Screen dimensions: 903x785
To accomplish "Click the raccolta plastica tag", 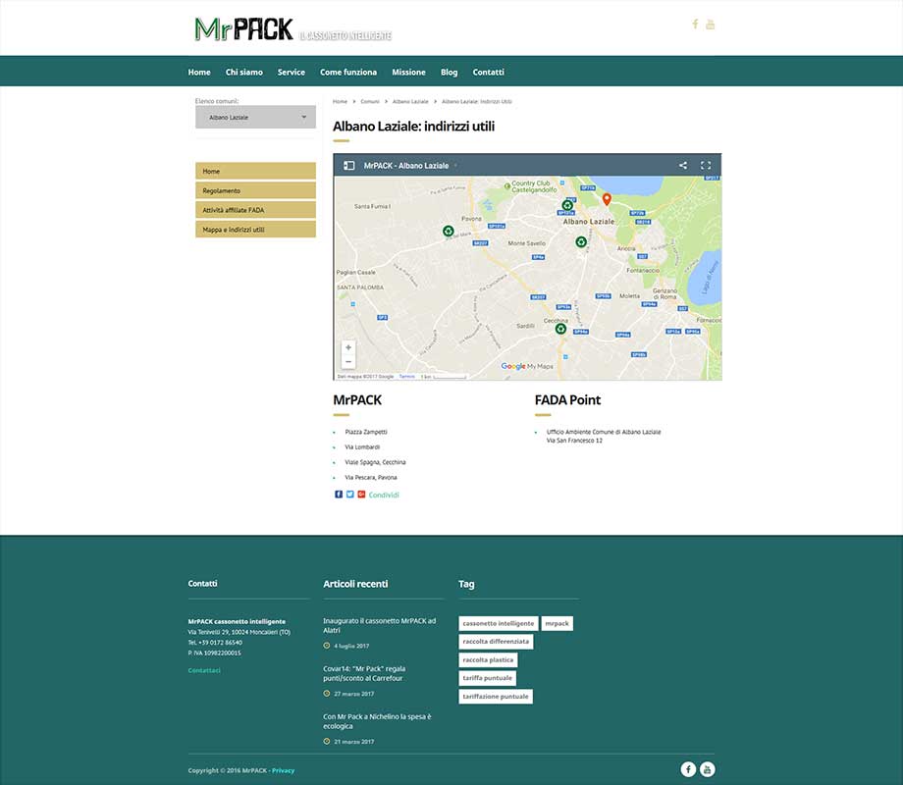I will (489, 660).
